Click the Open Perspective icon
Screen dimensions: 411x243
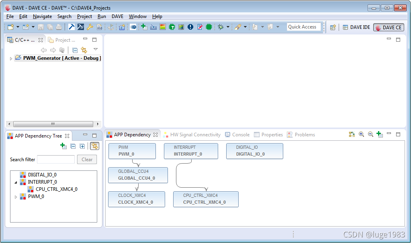[x=333, y=27]
